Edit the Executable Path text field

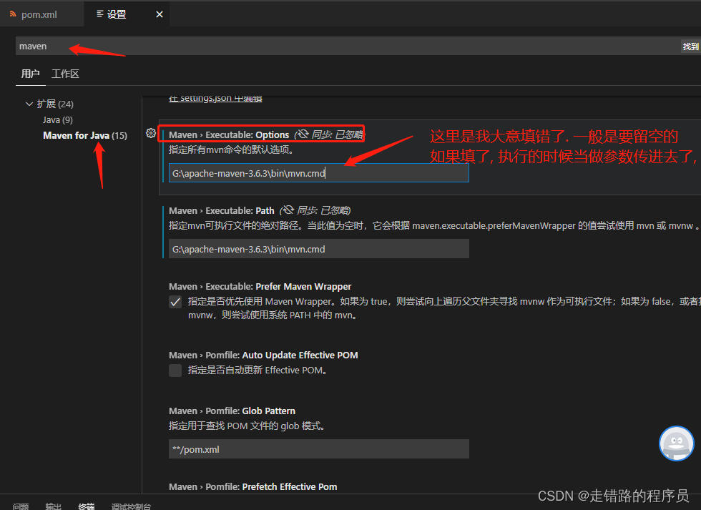(x=319, y=249)
